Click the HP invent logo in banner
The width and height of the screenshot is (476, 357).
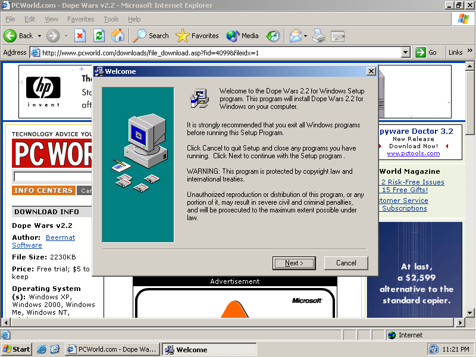click(x=43, y=91)
